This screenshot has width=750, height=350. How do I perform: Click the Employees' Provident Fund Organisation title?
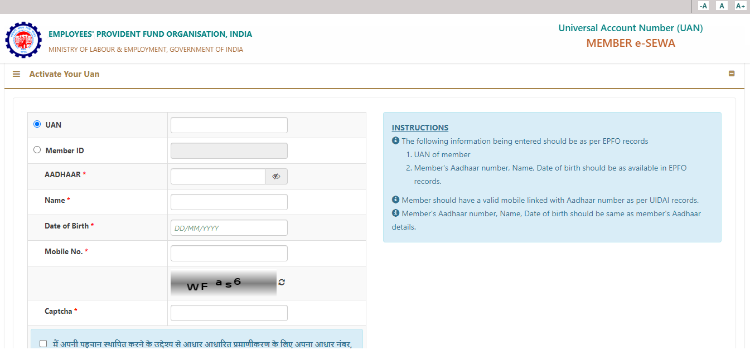[x=150, y=34]
